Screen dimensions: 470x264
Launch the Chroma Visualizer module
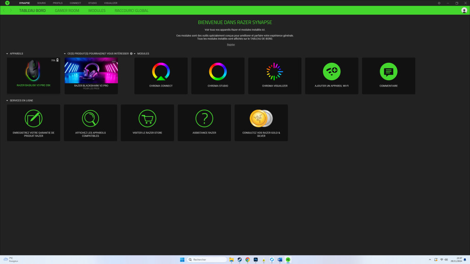tap(275, 76)
